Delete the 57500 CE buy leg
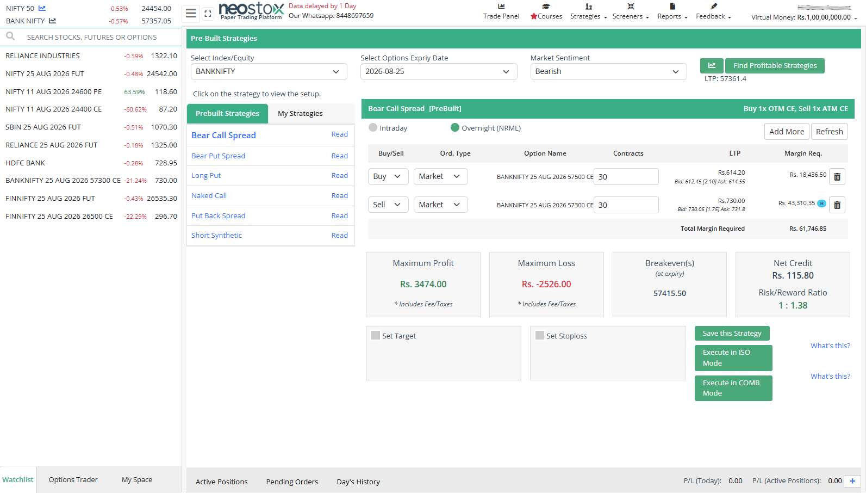Screen dimensions: 866x493 pos(837,176)
